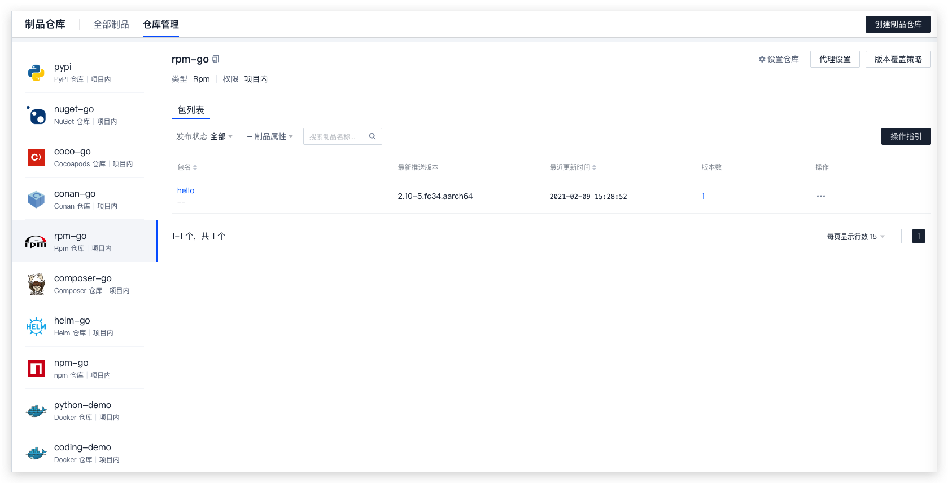Viewport: 948px width, 483px height.
Task: Click the coco-go Cocoapods logo icon
Action: point(36,157)
